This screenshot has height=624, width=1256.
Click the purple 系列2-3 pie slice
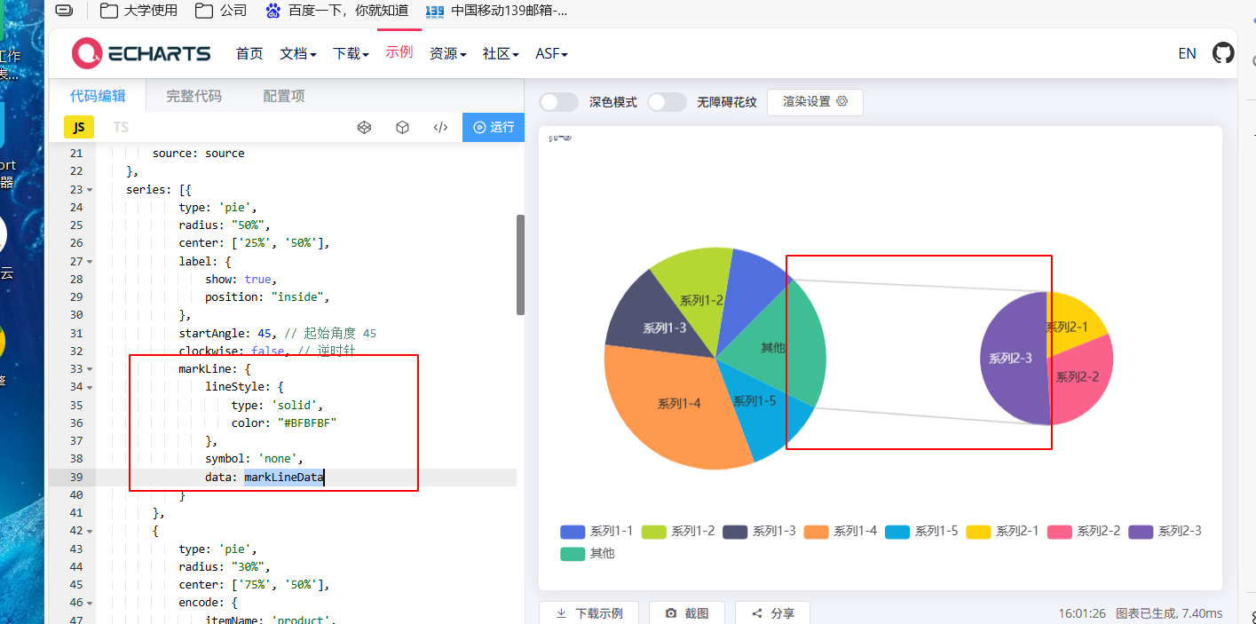click(x=1012, y=359)
